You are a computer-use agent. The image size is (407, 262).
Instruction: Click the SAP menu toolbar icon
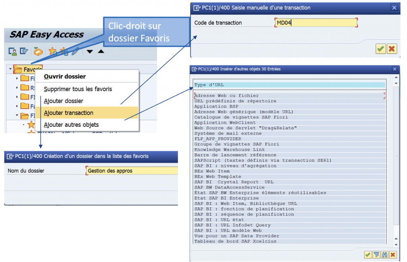tap(24, 51)
